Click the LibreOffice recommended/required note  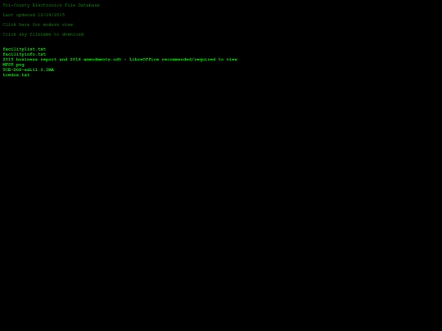[183, 60]
